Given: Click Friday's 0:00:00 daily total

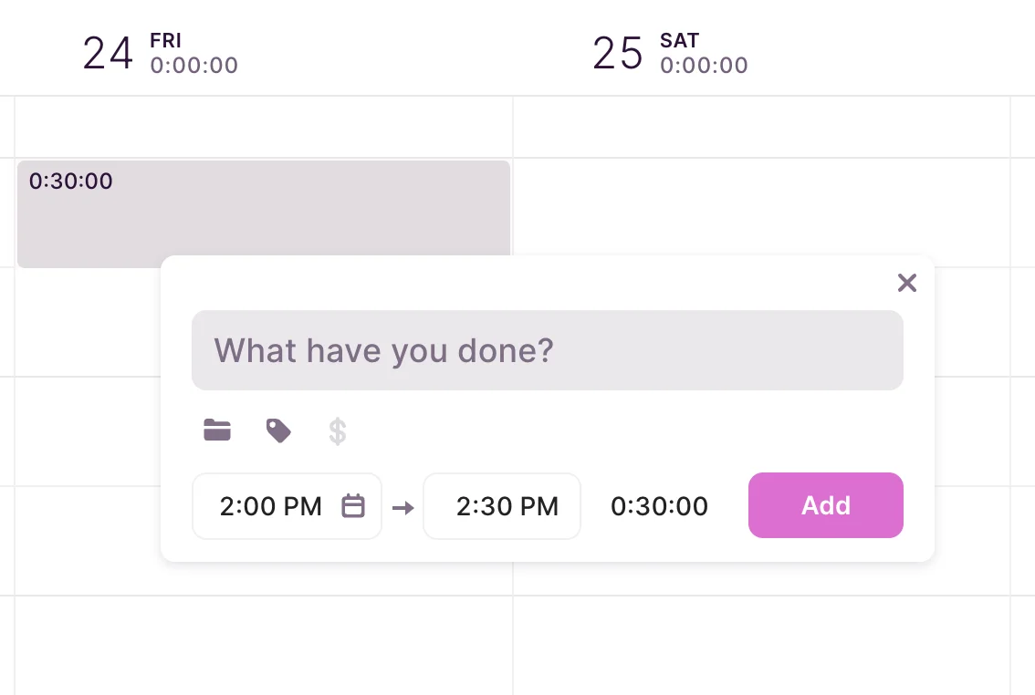Looking at the screenshot, I should (194, 66).
